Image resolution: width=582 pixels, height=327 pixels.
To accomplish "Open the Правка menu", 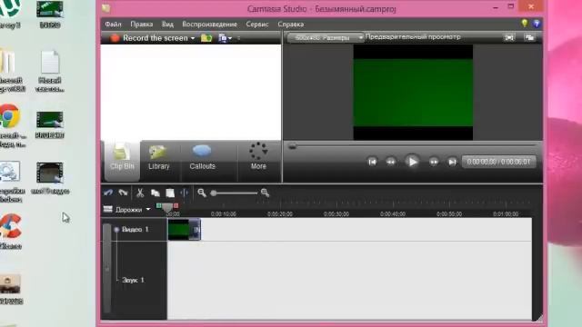I will [142, 25].
